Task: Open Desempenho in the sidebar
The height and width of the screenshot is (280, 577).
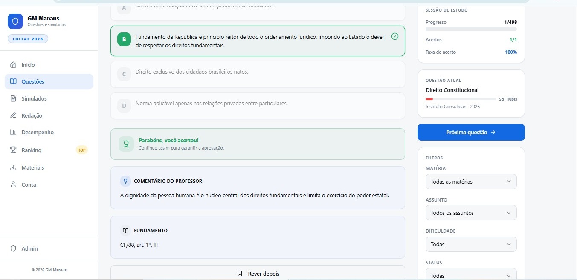Action: (49, 132)
